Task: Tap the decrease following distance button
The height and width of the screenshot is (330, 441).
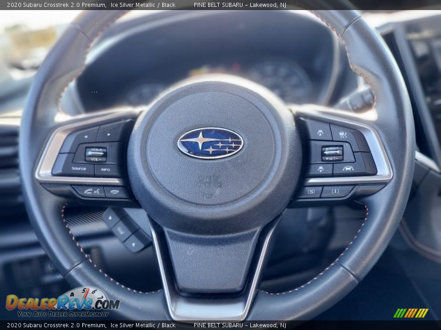Action: point(320,169)
